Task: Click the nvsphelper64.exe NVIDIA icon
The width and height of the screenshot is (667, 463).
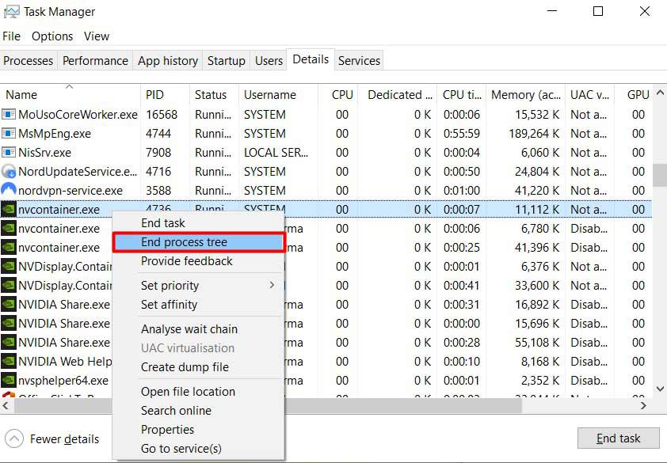Action: tap(9, 381)
